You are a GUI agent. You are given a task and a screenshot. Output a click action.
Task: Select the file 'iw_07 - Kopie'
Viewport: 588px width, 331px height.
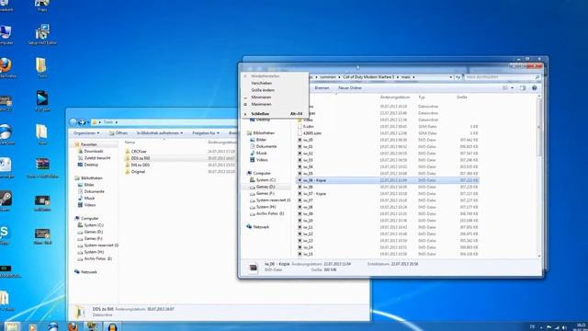point(314,194)
